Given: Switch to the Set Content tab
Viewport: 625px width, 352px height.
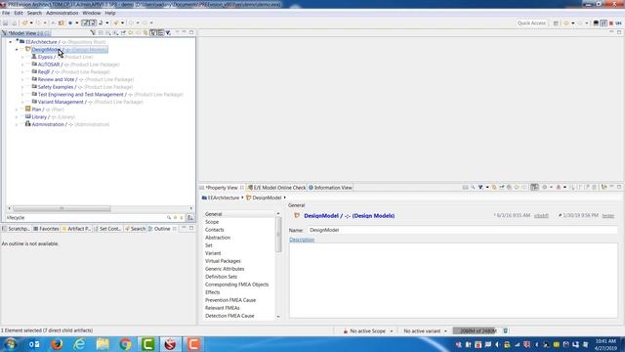Looking at the screenshot, I should coord(107,229).
